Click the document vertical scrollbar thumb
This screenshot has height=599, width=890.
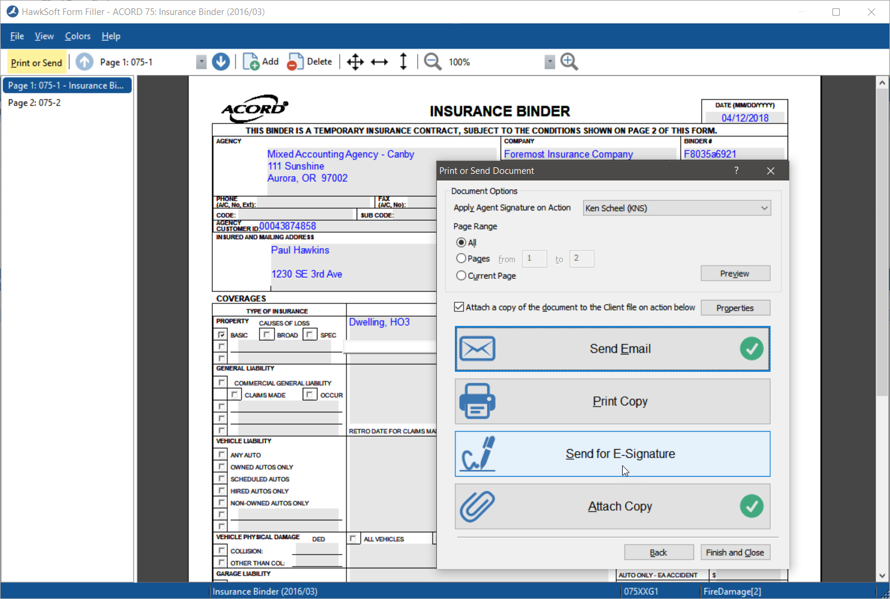pos(882,243)
